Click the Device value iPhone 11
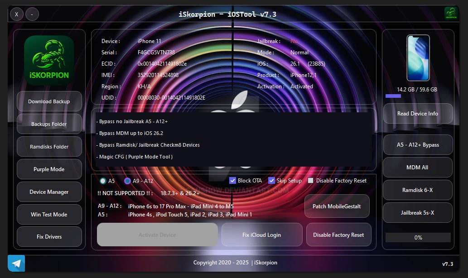Image resolution: width=468 pixels, height=278 pixels. (x=149, y=41)
